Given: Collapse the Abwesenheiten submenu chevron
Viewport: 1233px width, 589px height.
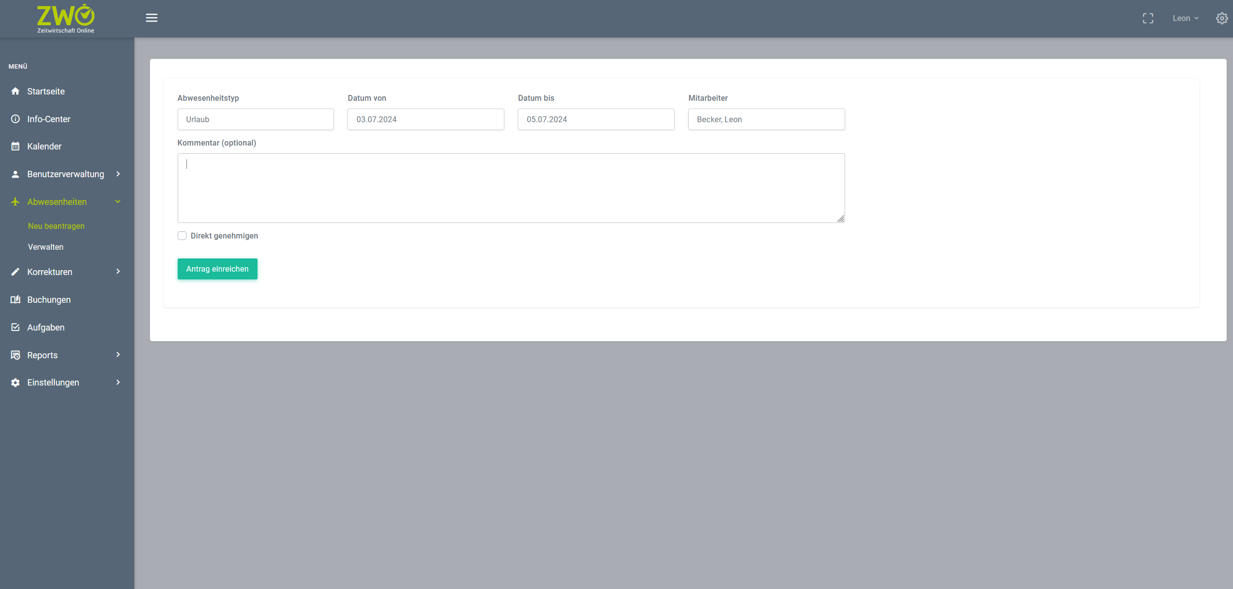Looking at the screenshot, I should 118,202.
